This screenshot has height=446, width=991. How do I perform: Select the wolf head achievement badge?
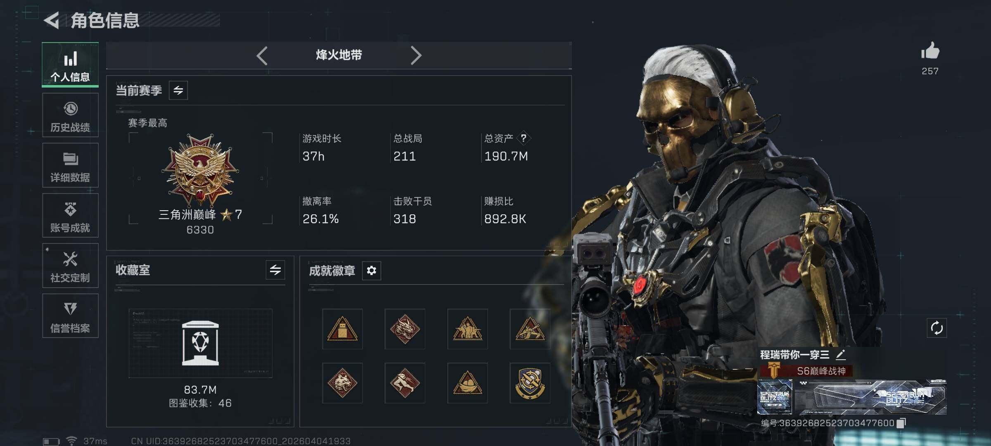[x=342, y=383]
